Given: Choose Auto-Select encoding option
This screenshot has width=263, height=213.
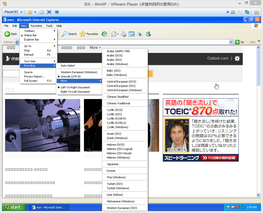Looking at the screenshot, I should tap(79, 66).
